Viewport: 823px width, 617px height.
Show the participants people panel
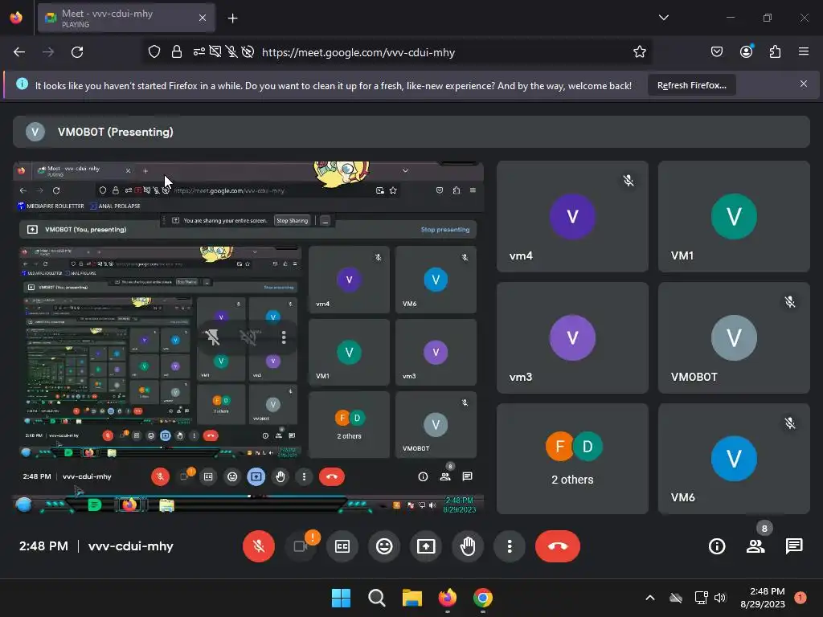point(755,546)
